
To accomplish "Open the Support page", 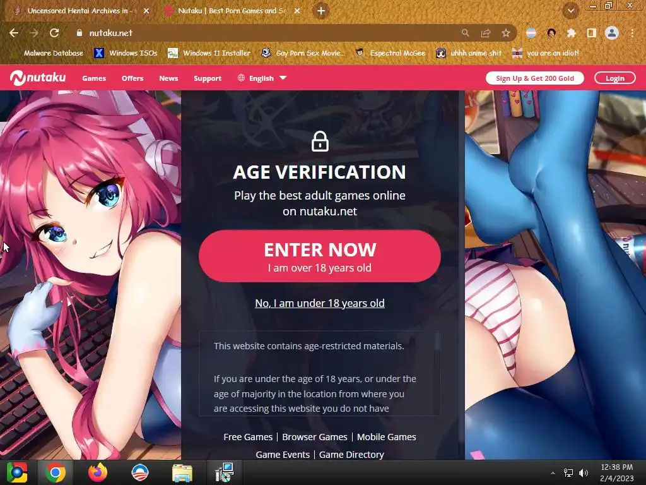I will [x=208, y=78].
